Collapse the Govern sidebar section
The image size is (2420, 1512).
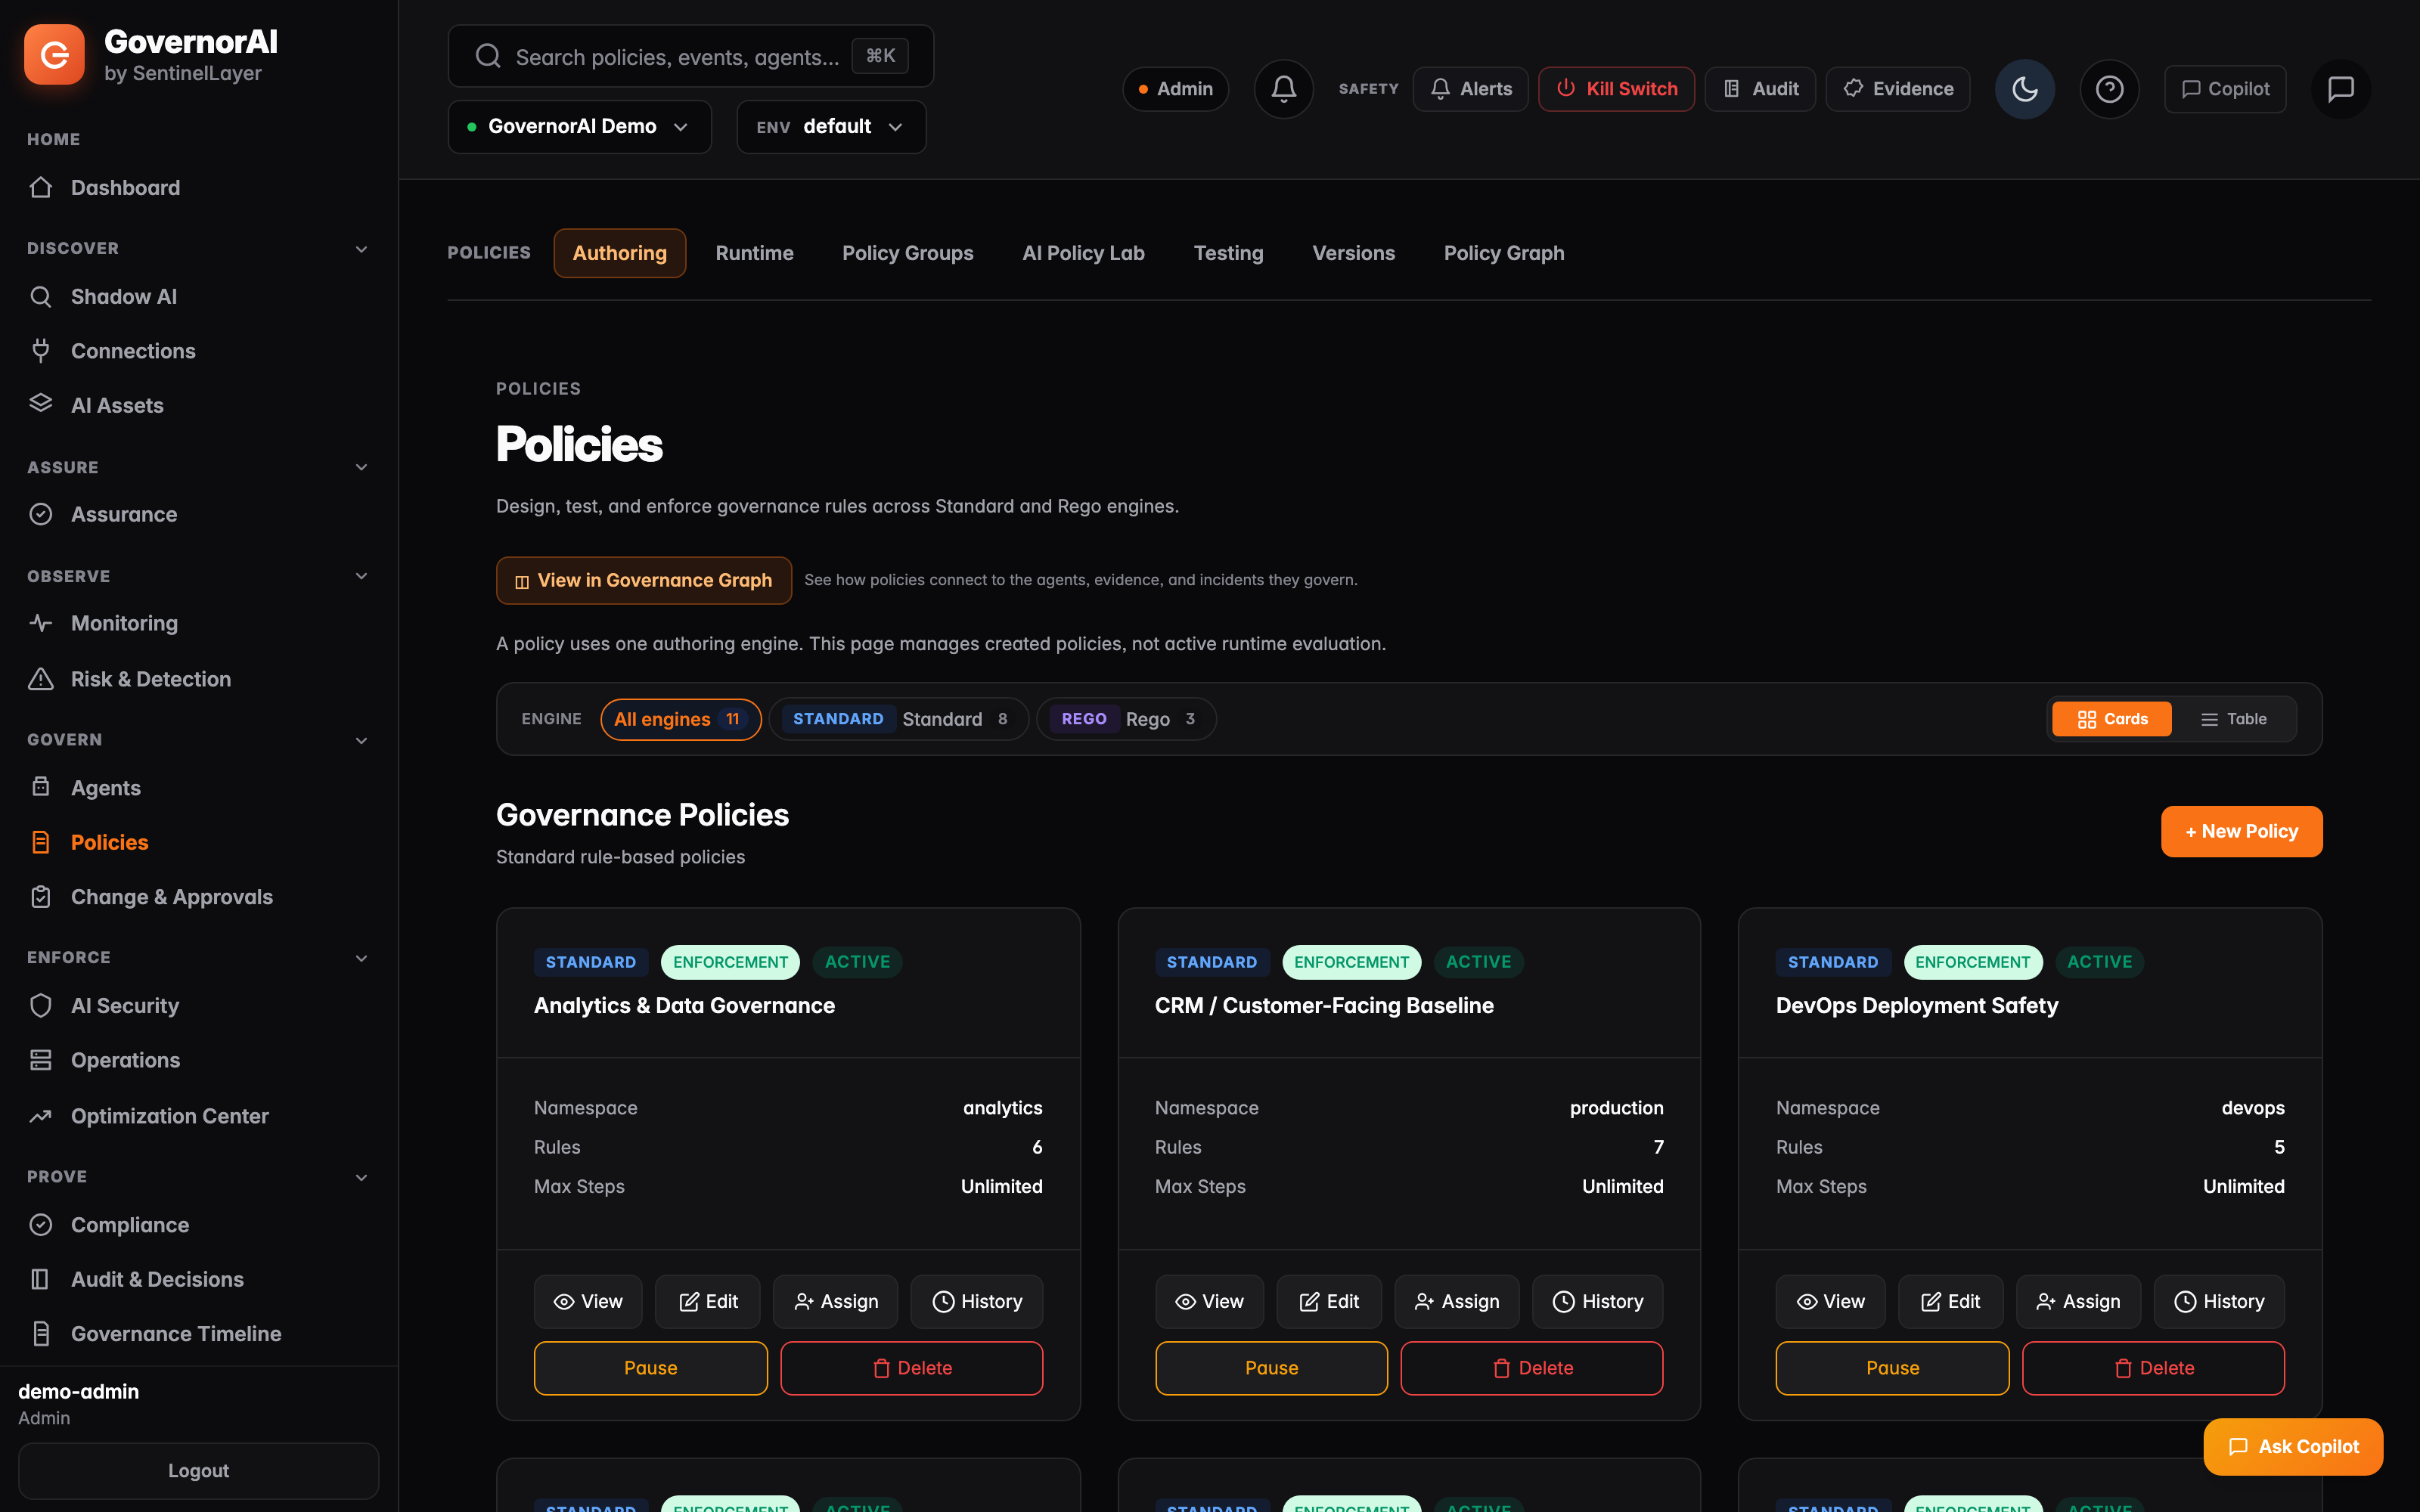coord(361,740)
